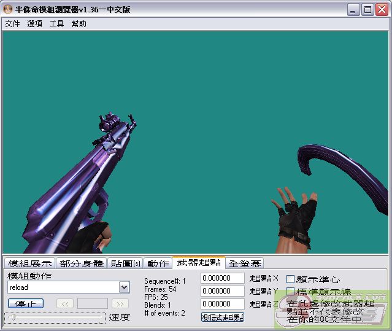Toggle the 標準顯示線 guide lines checkbox
The width and height of the screenshot is (392, 331).
291,292
